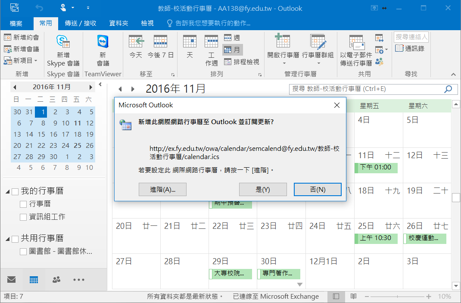Click the Tell Me search box
Screen dimensions: 461x303
(x=209, y=23)
